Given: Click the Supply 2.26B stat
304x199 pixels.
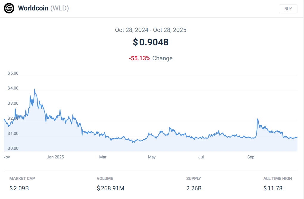Looking at the screenshot, I should [x=194, y=188].
